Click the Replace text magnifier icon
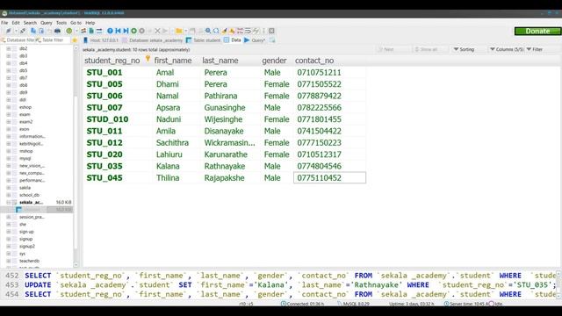 216,32
